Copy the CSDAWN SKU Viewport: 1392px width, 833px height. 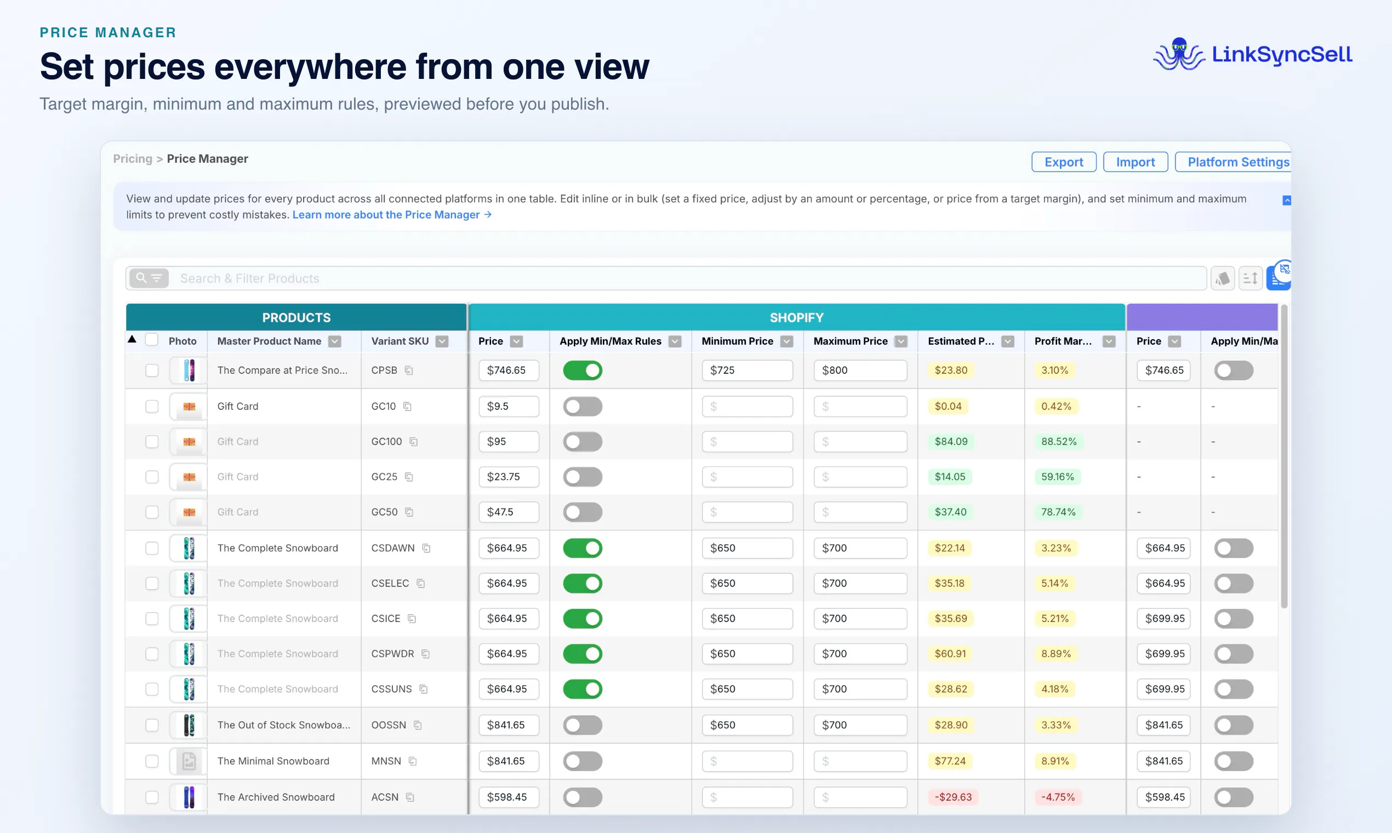click(x=426, y=549)
